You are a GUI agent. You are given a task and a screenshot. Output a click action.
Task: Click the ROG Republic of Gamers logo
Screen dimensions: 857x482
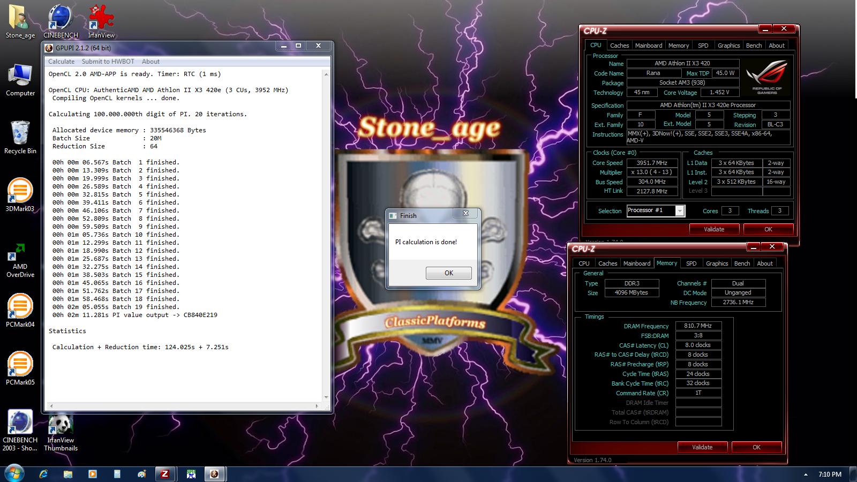point(767,78)
